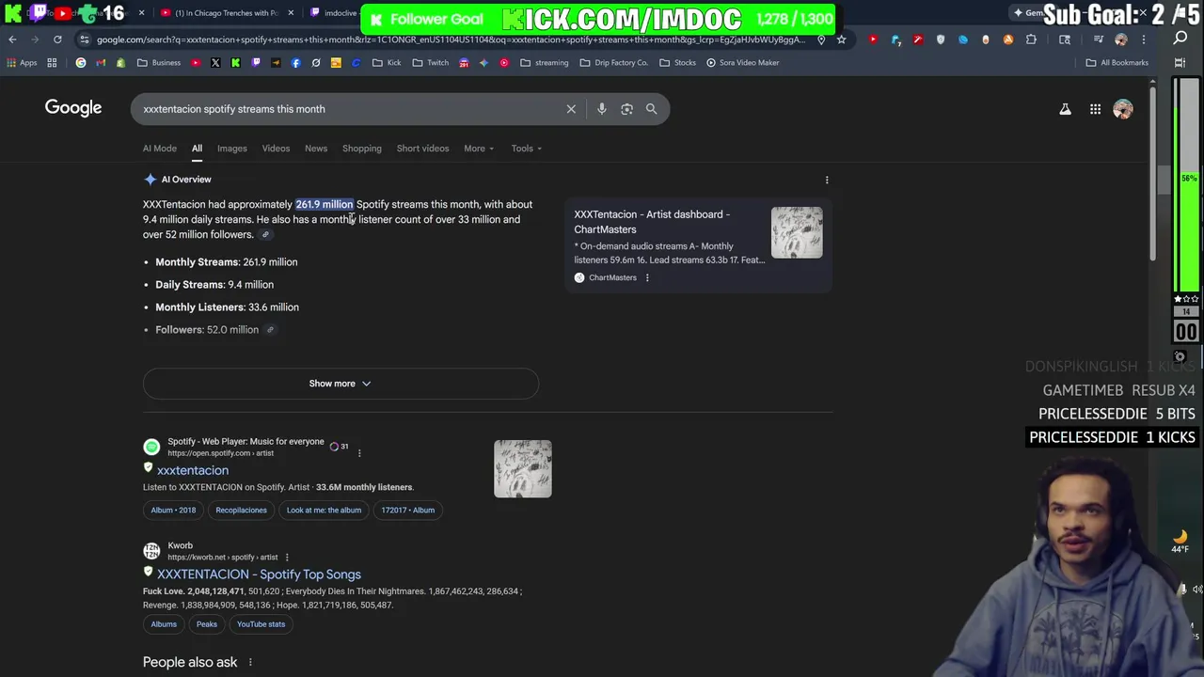Open Kworb Albums sublink
1204x677 pixels.
164,624
